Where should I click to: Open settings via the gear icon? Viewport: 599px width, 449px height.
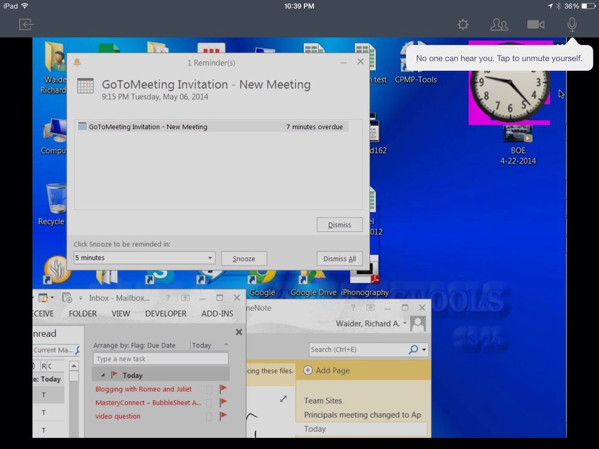coord(463,24)
